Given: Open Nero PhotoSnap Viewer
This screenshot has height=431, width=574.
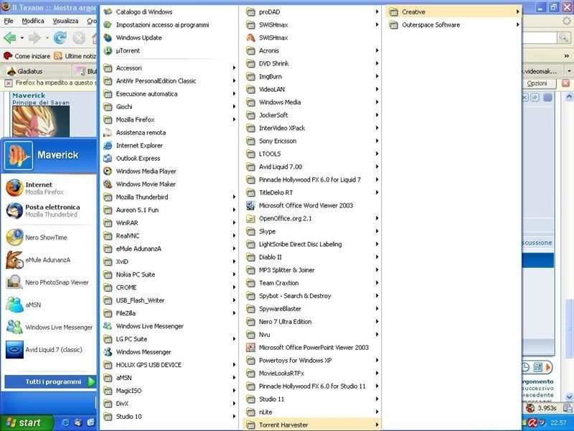Looking at the screenshot, I should [x=49, y=282].
